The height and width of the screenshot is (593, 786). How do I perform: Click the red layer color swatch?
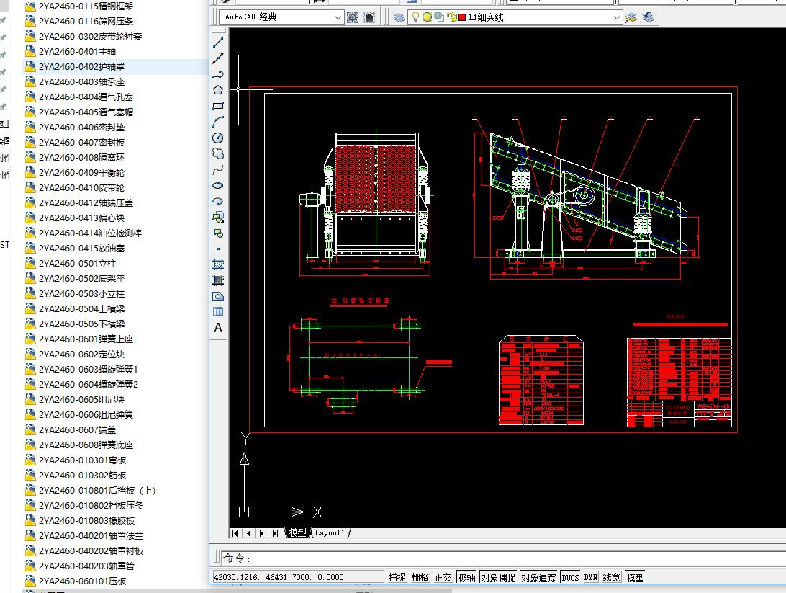pos(461,17)
